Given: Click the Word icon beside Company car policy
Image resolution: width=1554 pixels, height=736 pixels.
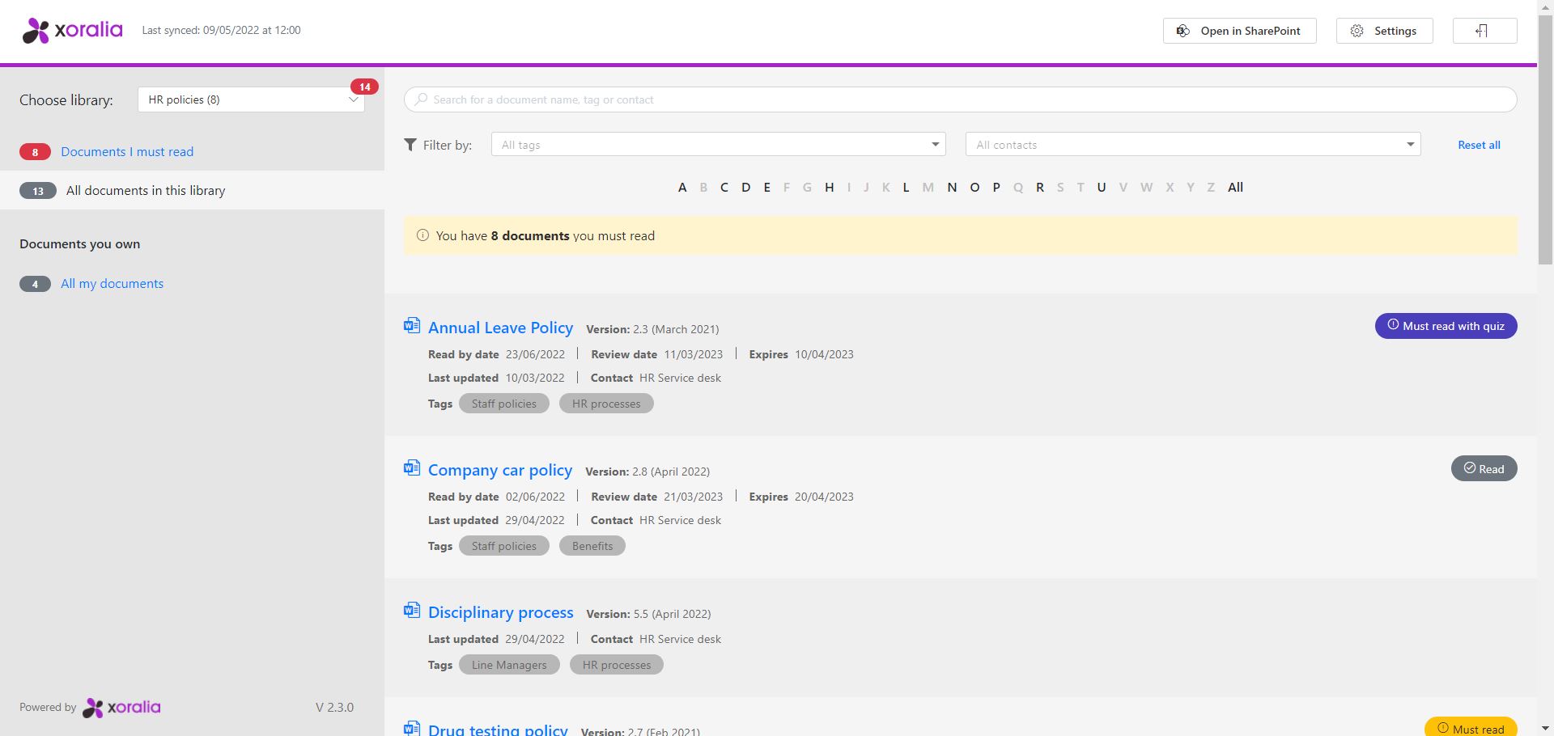Looking at the screenshot, I should [412, 468].
